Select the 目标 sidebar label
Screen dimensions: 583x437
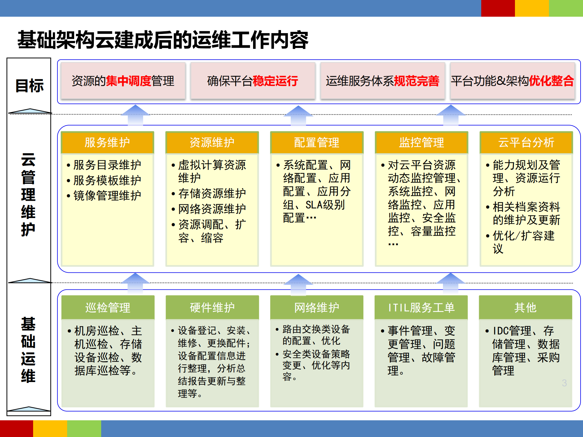point(29,86)
